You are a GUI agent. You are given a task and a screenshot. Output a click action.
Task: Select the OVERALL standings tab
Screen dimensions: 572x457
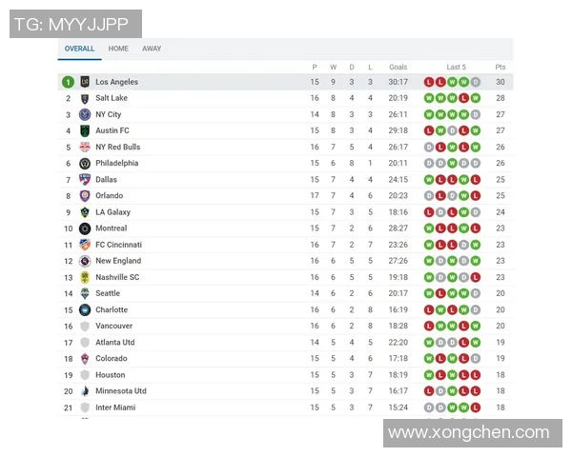(x=79, y=49)
